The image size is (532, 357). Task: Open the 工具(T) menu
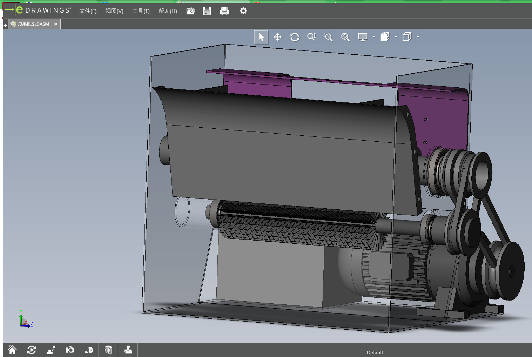click(x=141, y=11)
